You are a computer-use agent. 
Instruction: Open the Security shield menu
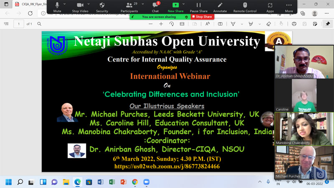coord(102,7)
